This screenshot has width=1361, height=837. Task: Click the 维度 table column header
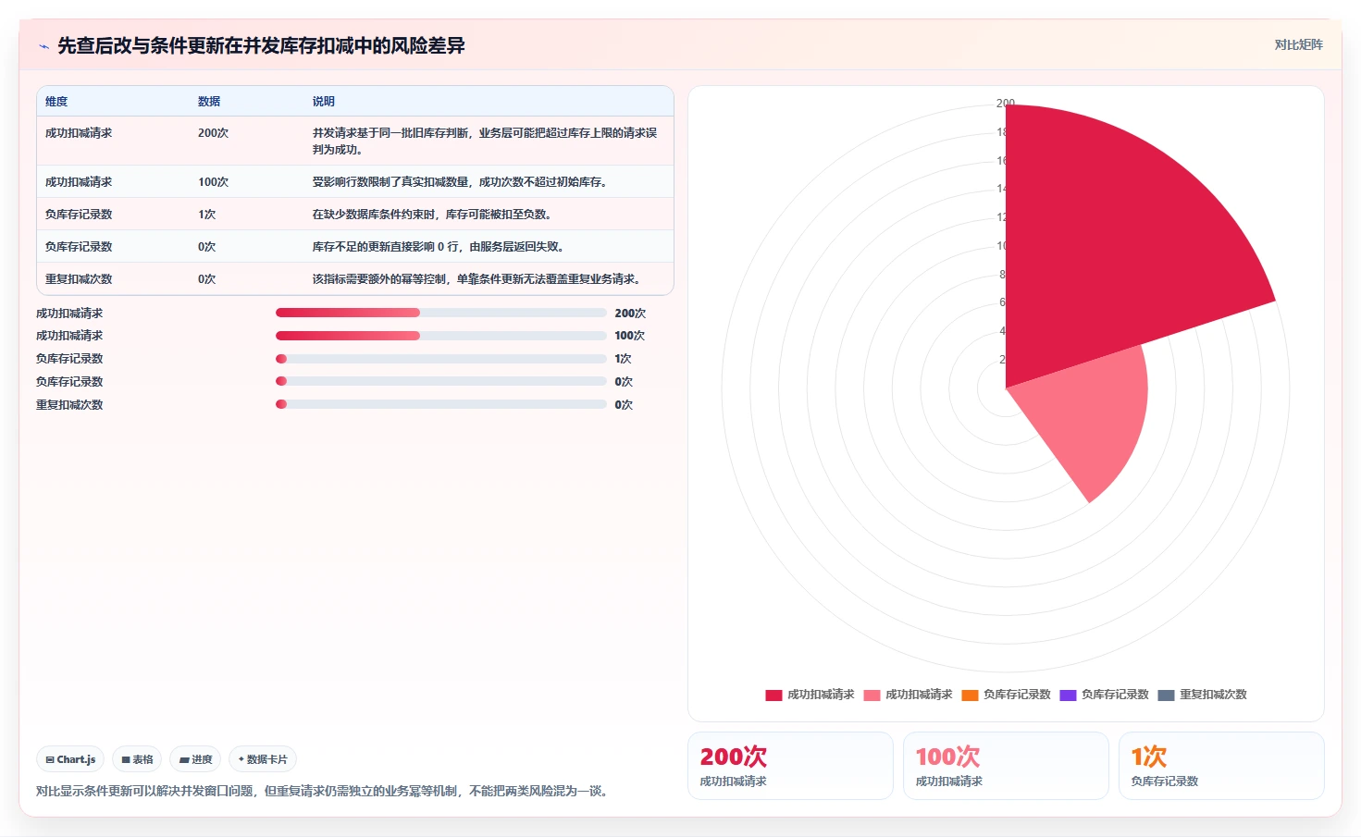click(x=56, y=102)
